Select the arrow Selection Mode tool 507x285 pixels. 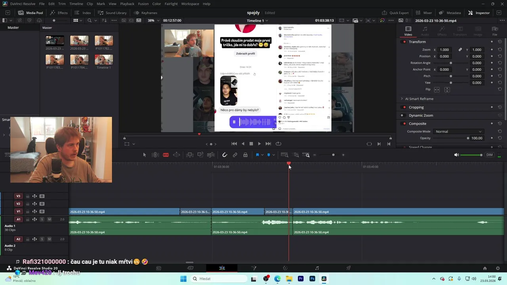tap(144, 155)
